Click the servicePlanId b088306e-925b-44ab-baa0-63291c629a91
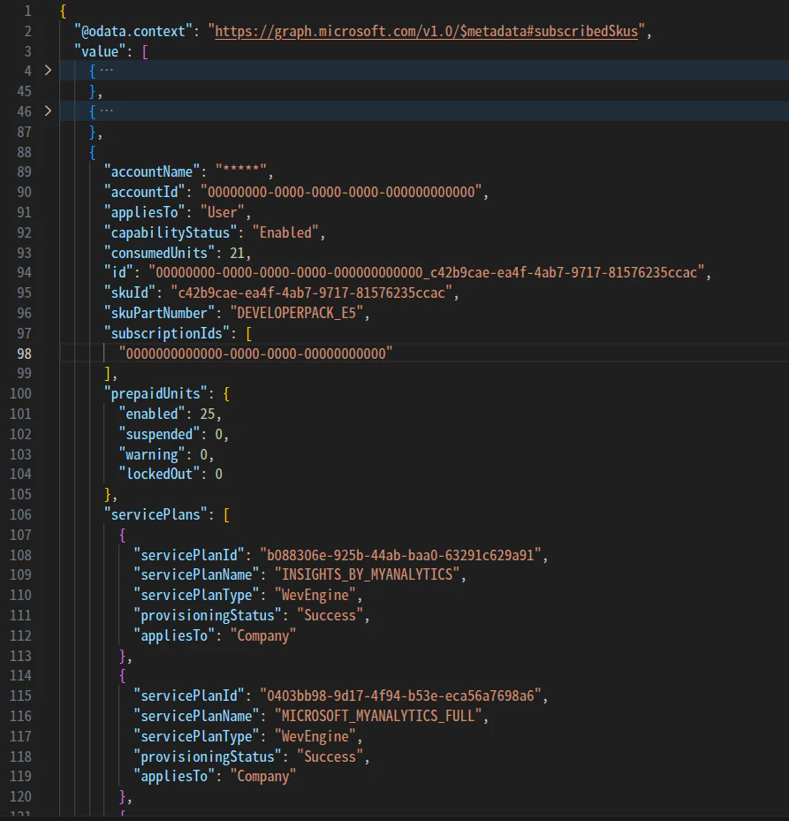 pos(400,555)
